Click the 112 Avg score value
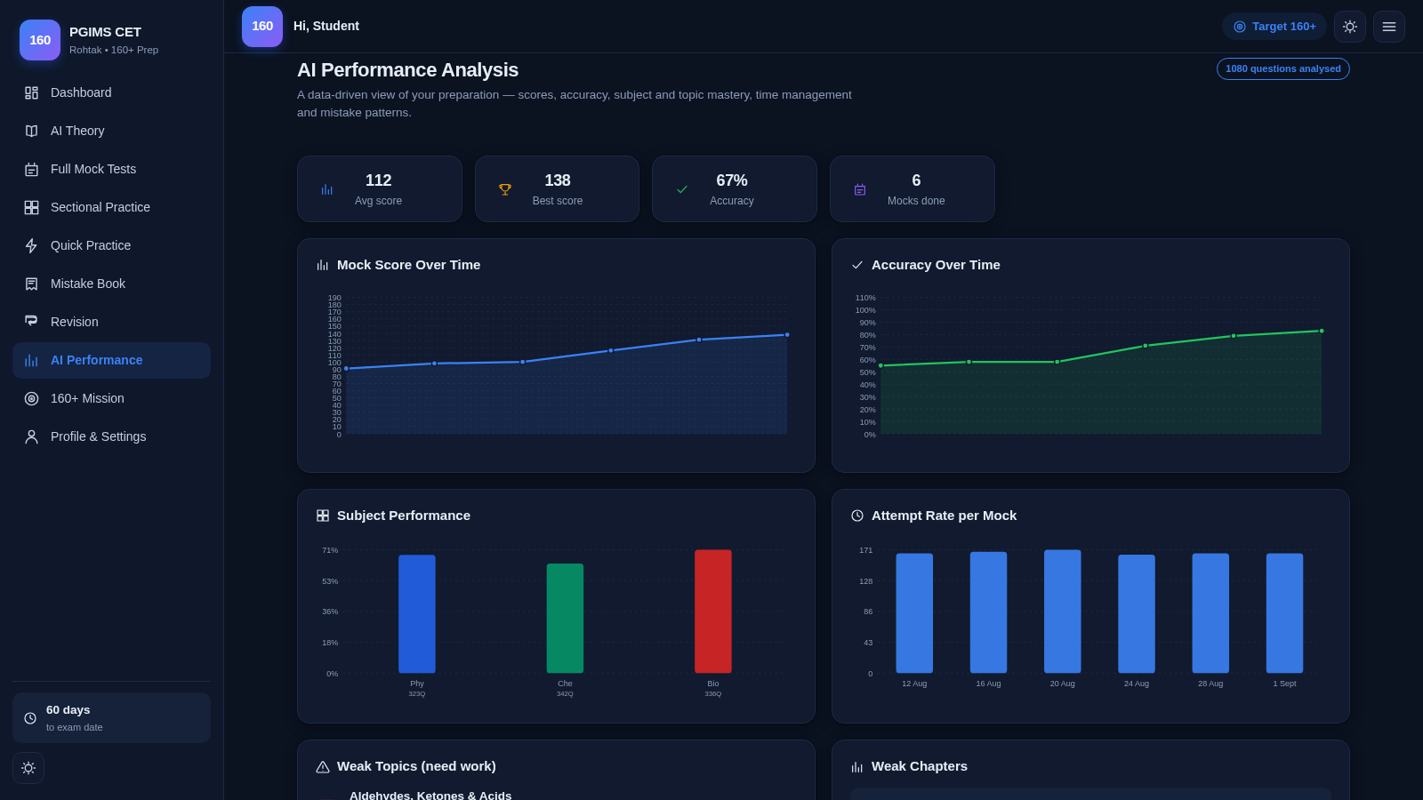The height and width of the screenshot is (800, 1423). coord(379,180)
